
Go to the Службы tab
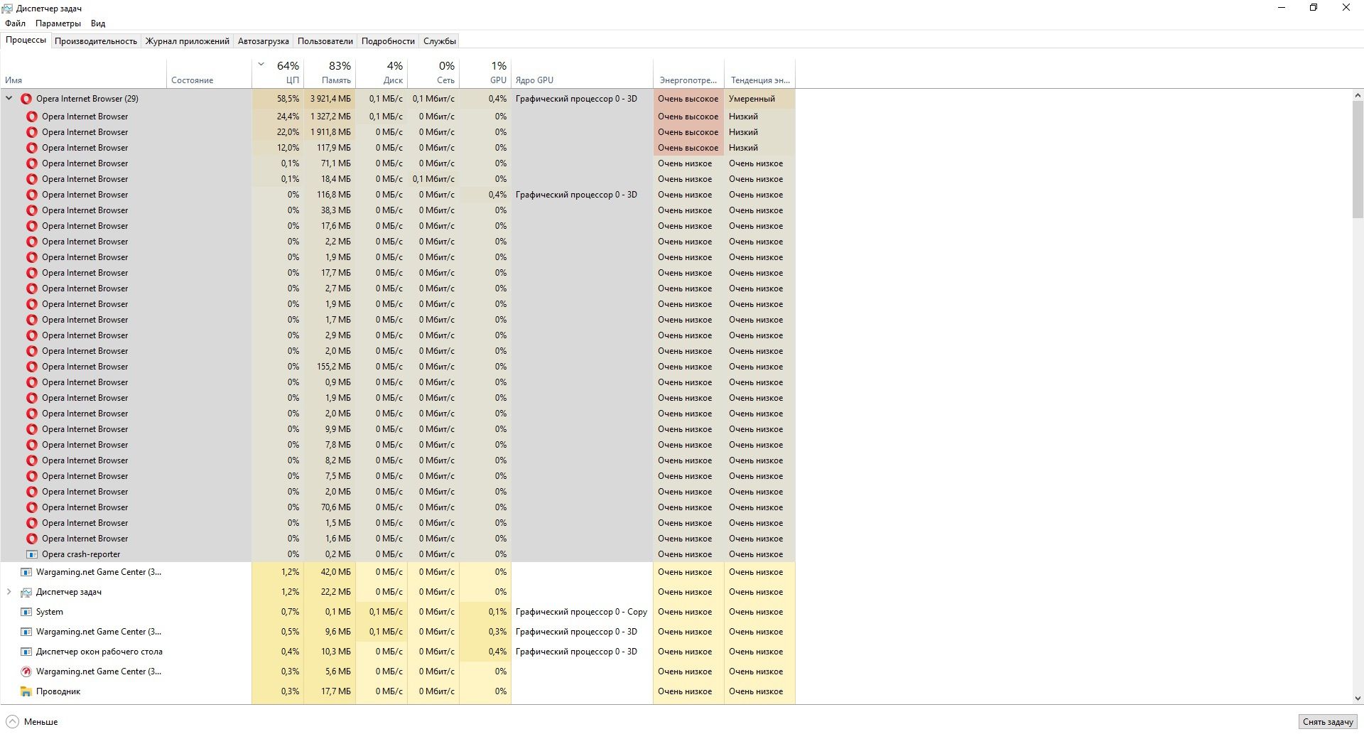point(440,41)
